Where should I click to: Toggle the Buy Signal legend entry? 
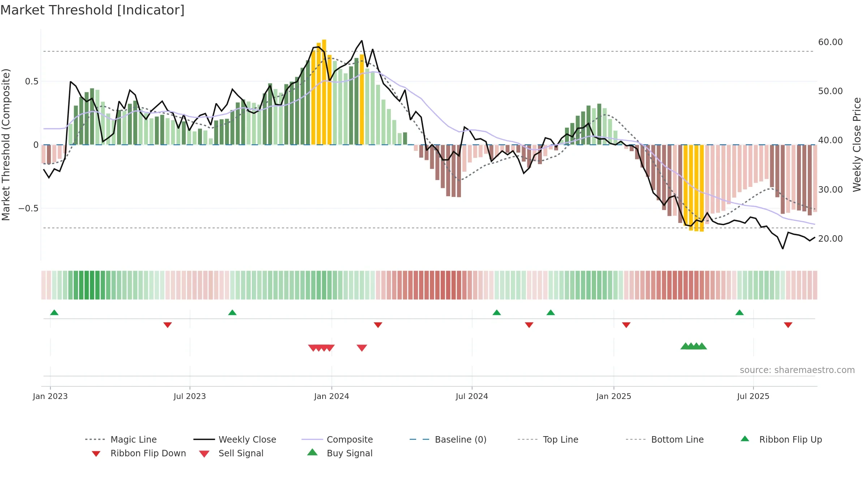click(x=340, y=453)
